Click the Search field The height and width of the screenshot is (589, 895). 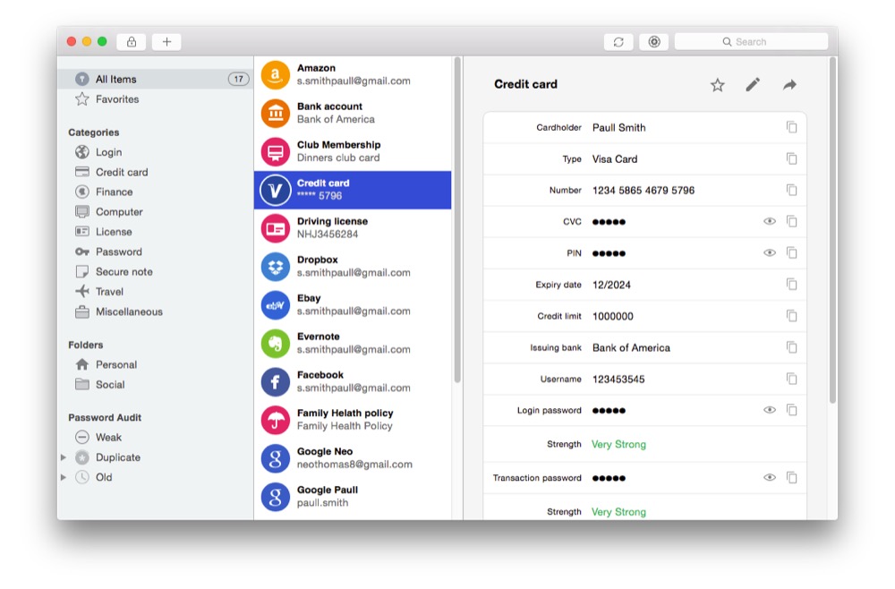(x=752, y=42)
